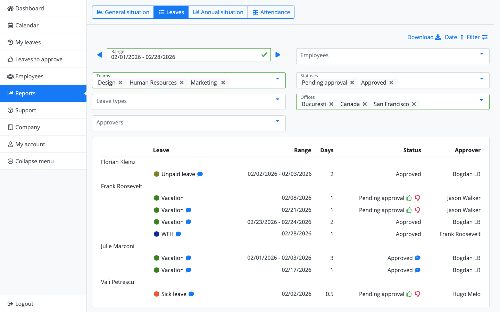
Task: Confirm date range with green checkmark
Action: 264,55
